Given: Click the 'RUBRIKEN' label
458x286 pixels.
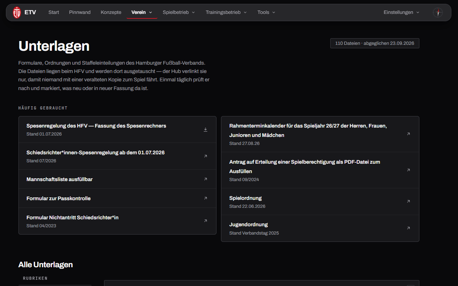Looking at the screenshot, I should click(x=35, y=278).
